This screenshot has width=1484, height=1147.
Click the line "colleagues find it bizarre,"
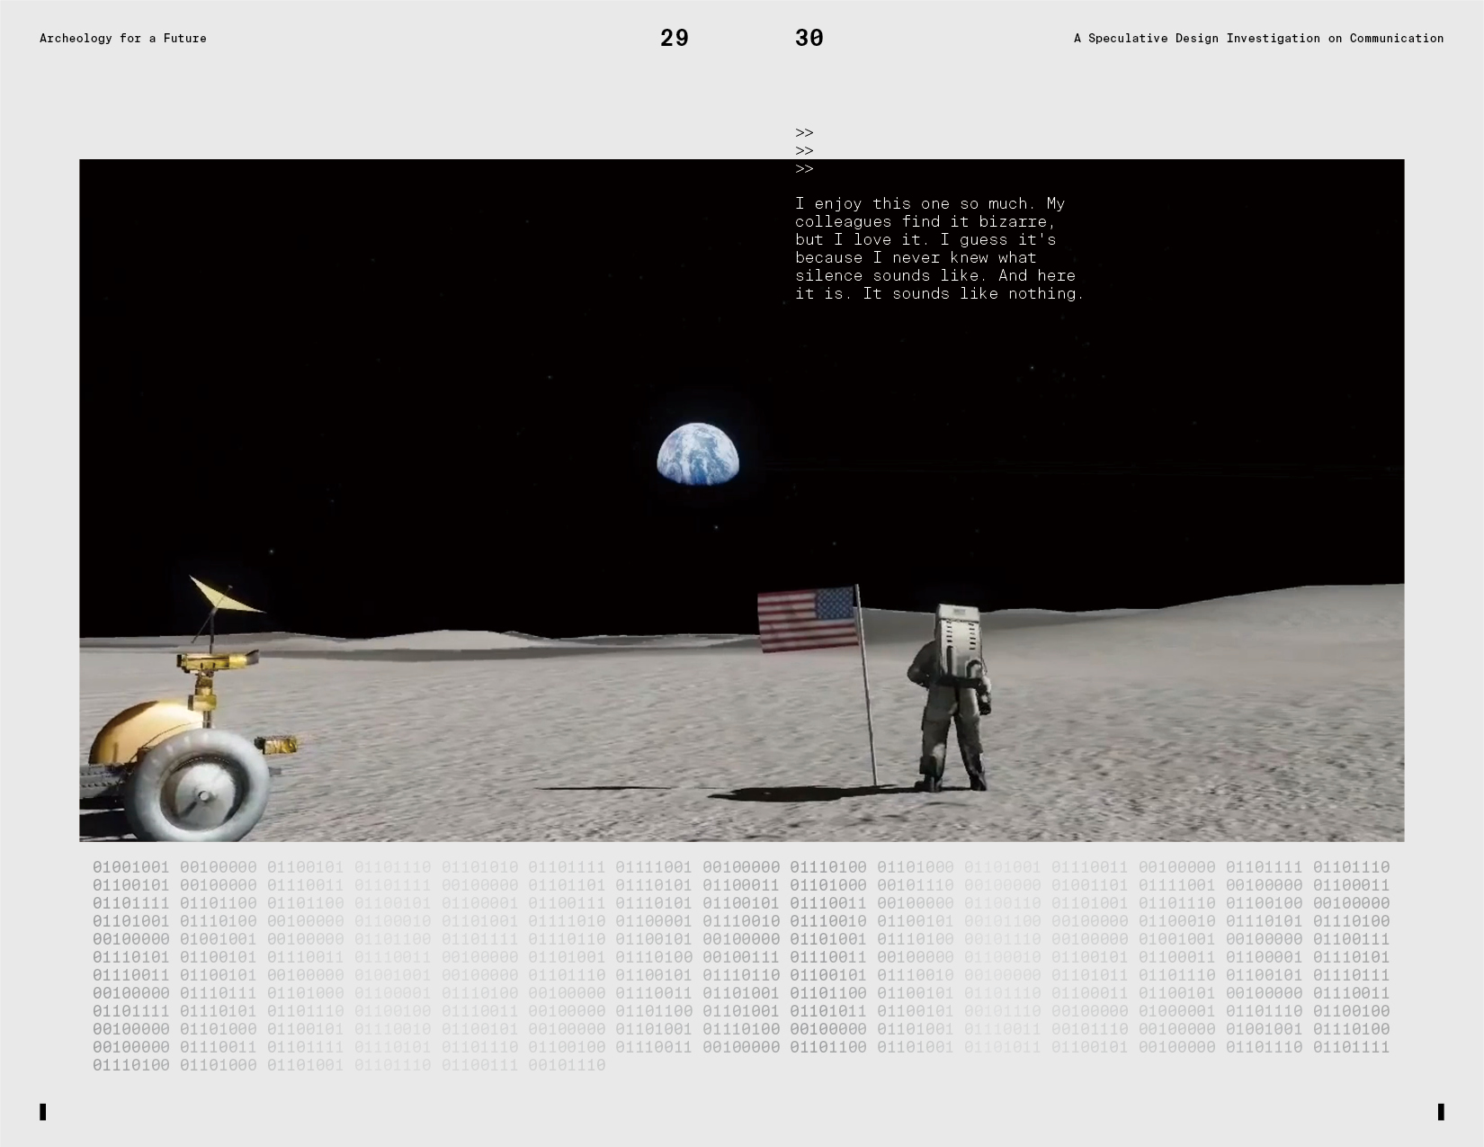pyautogui.click(x=925, y=221)
